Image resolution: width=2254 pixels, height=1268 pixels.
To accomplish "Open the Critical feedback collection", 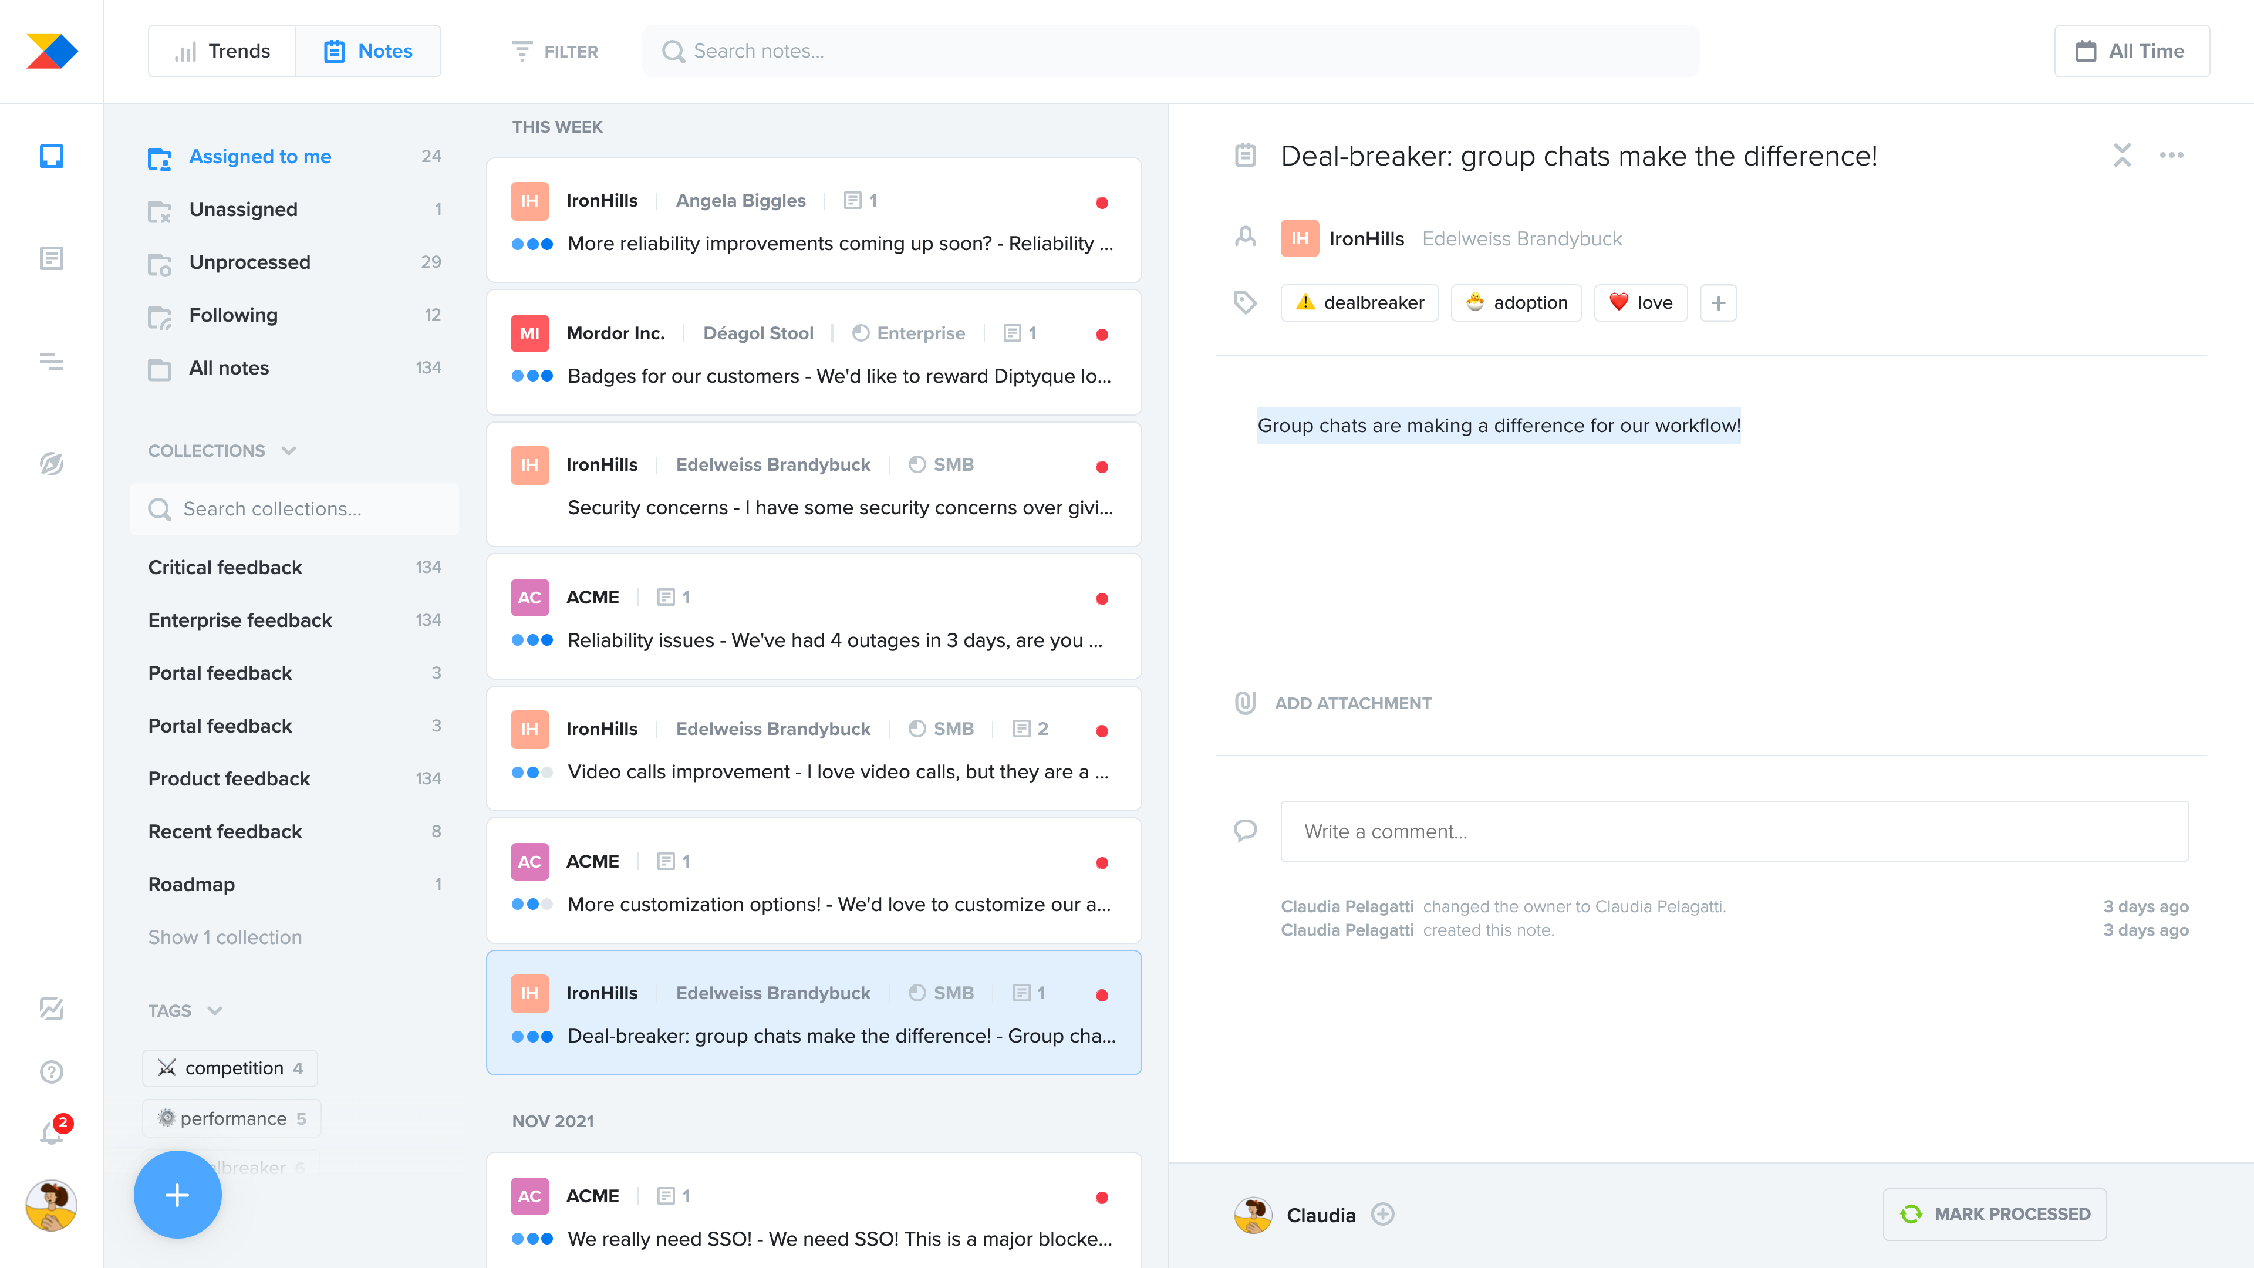I will pos(295,567).
